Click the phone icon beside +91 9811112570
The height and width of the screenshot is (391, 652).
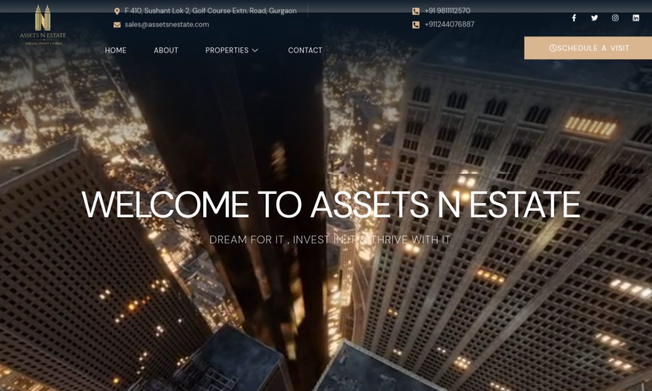[416, 11]
